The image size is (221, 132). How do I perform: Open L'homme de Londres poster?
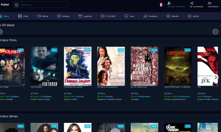[x=78, y=66]
